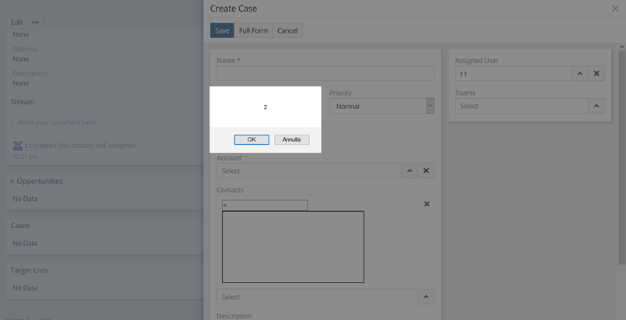This screenshot has width=626, height=320.
Task: Click the Opportunities panel heading
Action: point(40,181)
